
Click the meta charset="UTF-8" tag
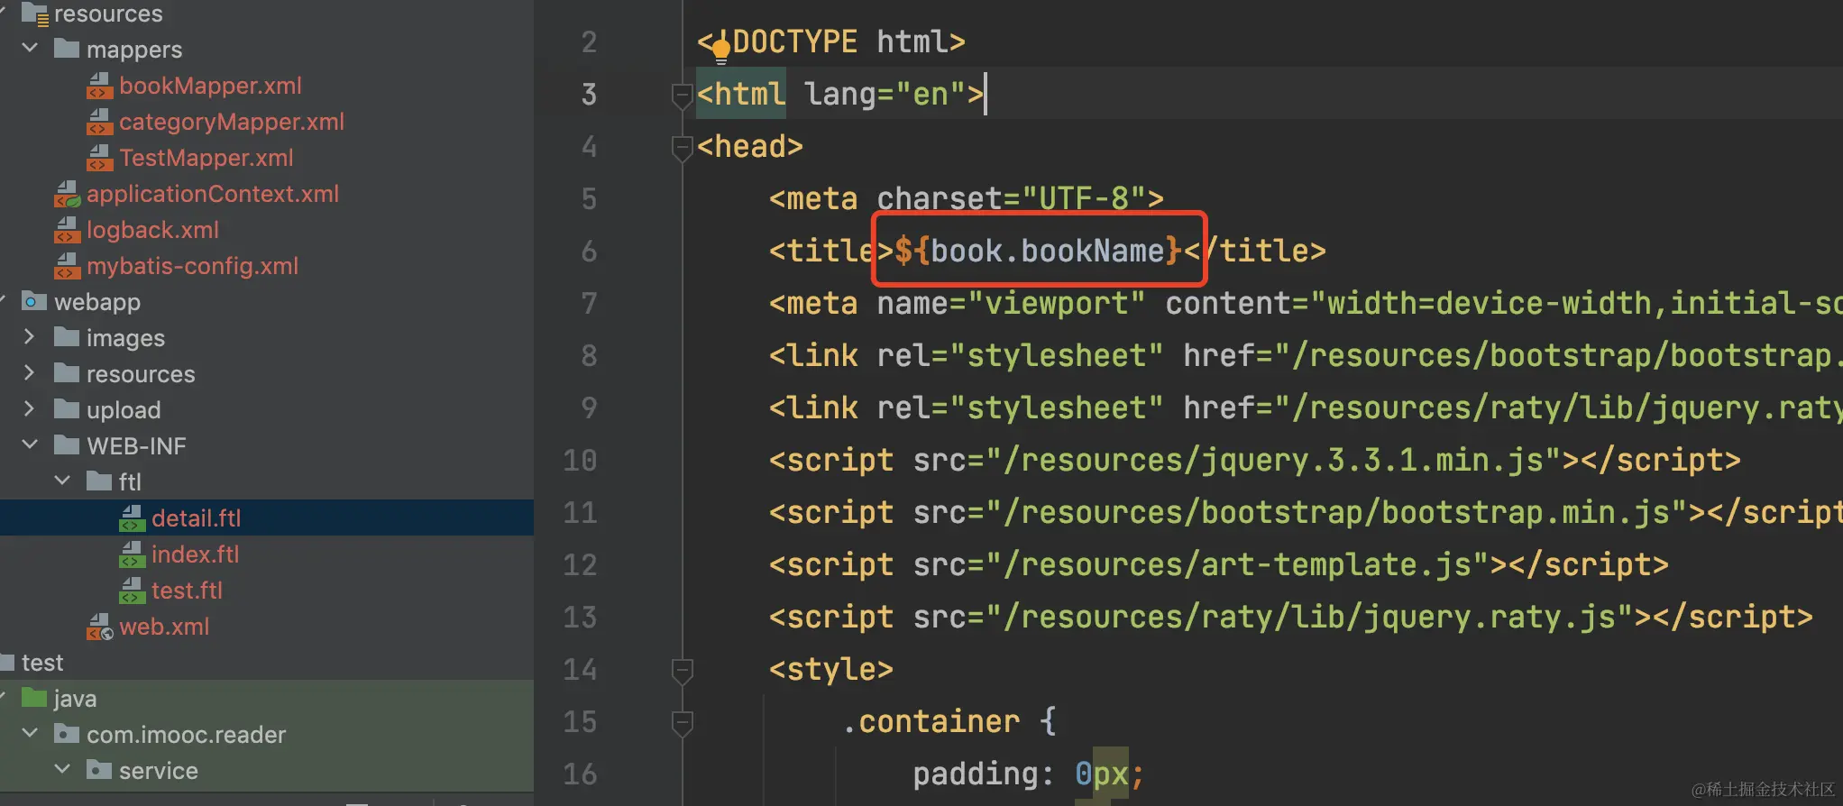pyautogui.click(x=967, y=198)
